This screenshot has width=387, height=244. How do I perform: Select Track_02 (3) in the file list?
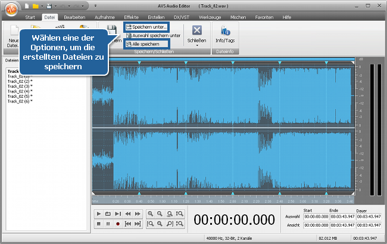pyautogui.click(x=20, y=87)
